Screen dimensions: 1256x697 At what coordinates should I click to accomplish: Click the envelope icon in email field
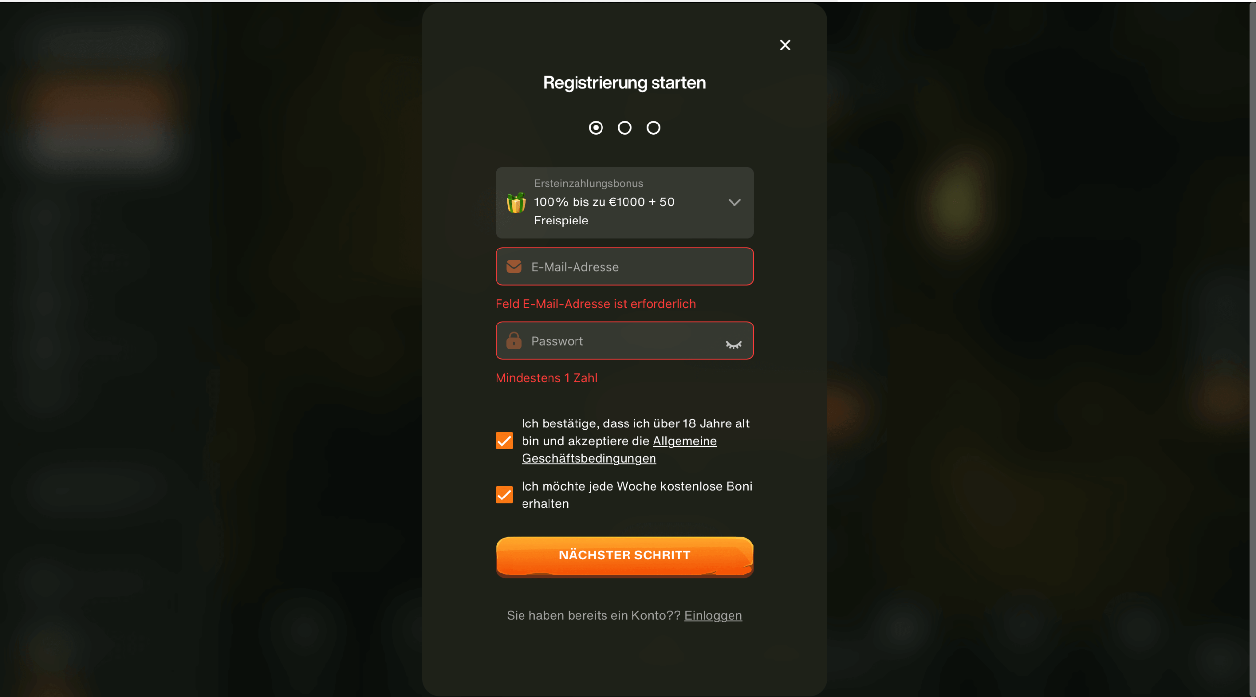coord(514,266)
